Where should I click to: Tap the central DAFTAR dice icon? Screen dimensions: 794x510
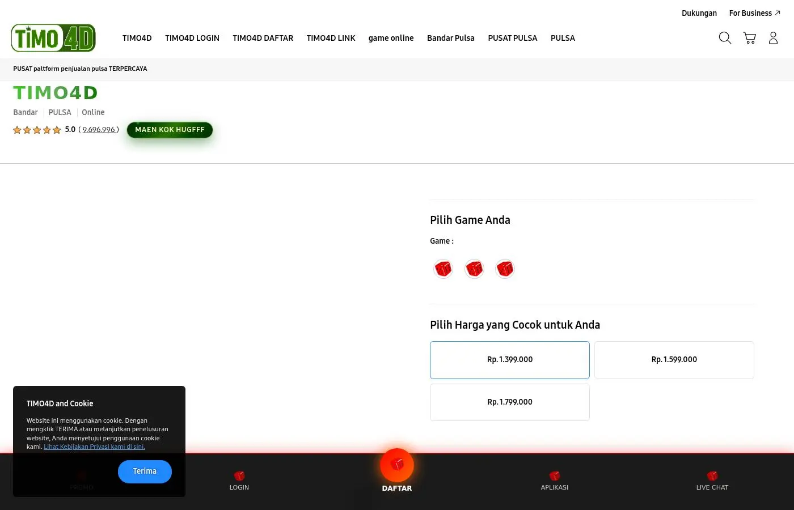[x=397, y=465]
